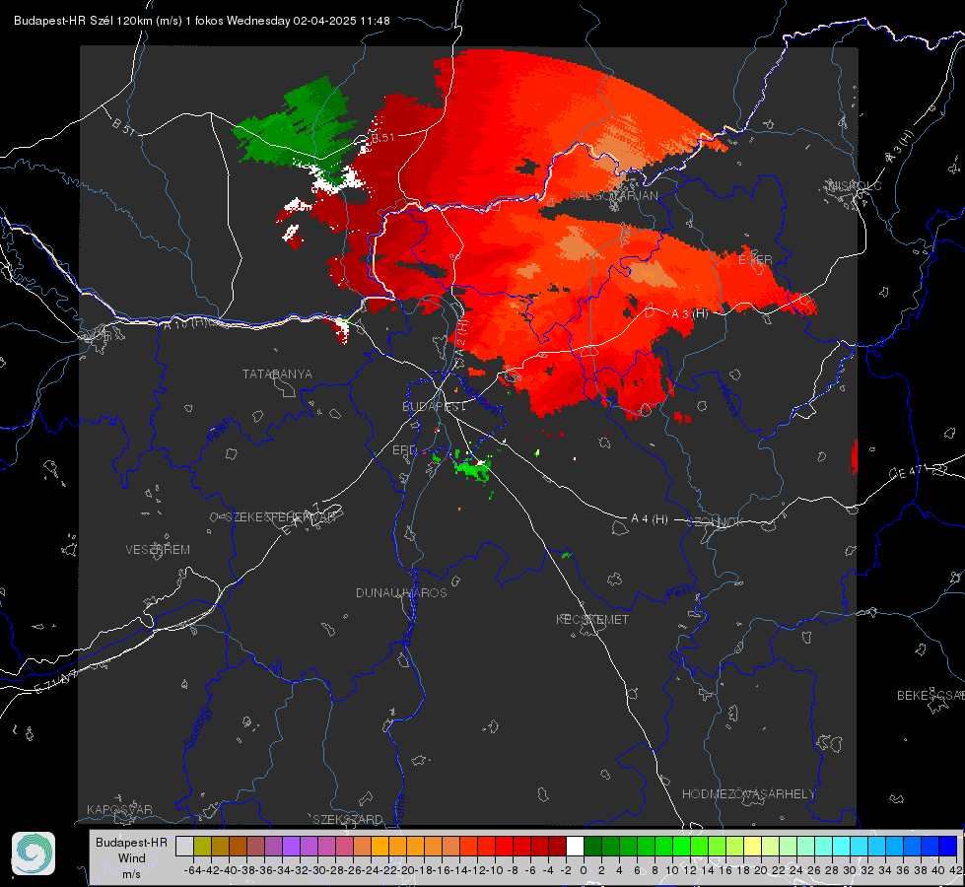965x887 pixels.
Task: Select the yellow swatch between 18 and 20
Action: click(x=752, y=846)
